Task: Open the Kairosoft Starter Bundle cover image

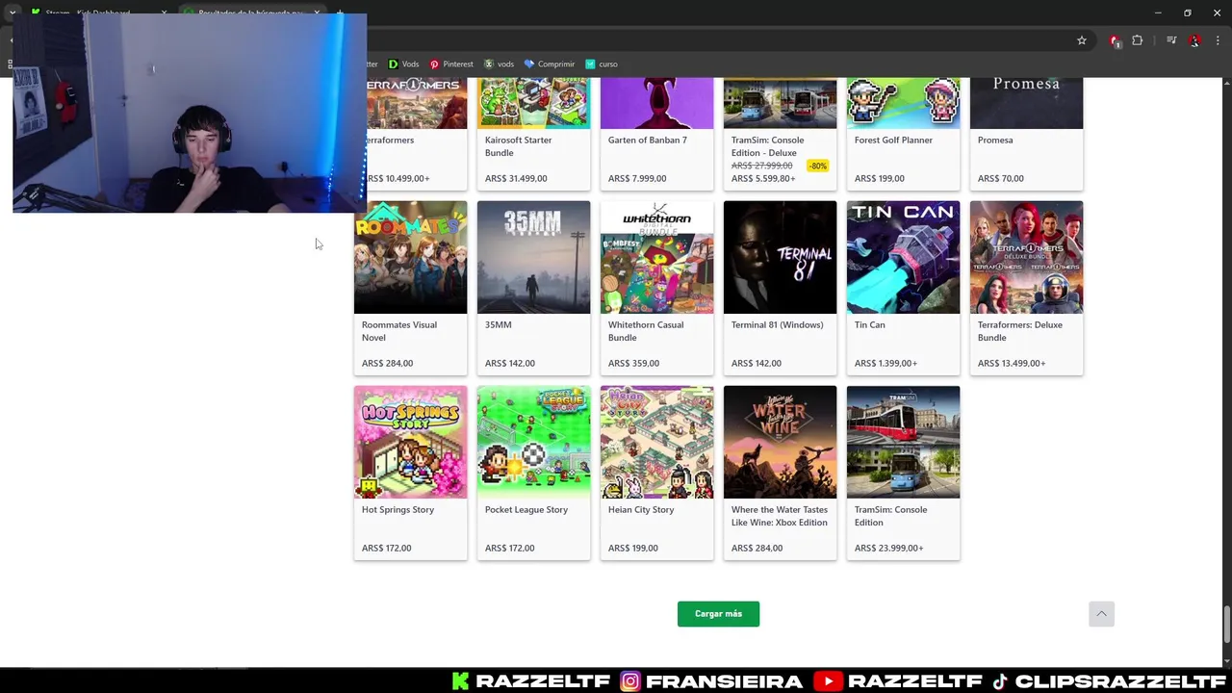Action: [533, 103]
